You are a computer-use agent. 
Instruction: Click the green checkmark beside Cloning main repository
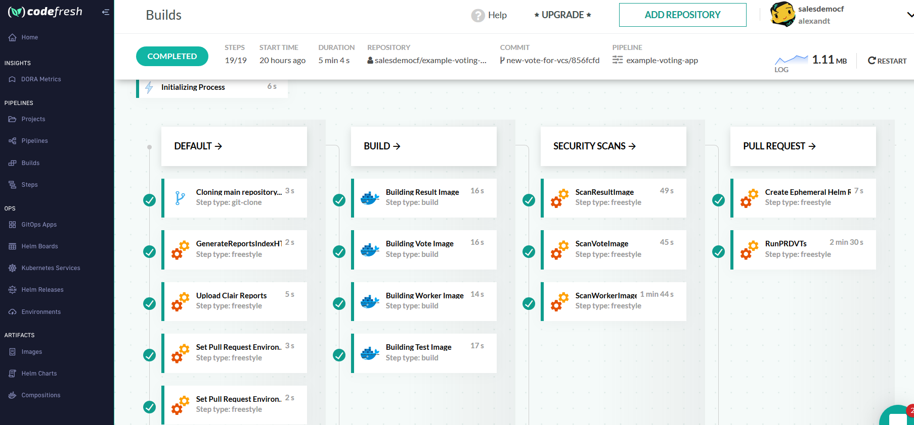[150, 200]
